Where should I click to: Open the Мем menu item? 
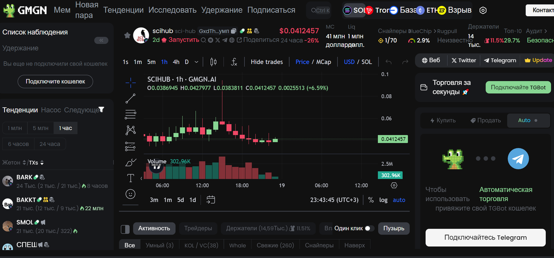tap(62, 10)
